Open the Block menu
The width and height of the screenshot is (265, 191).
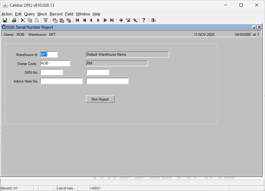click(x=42, y=14)
